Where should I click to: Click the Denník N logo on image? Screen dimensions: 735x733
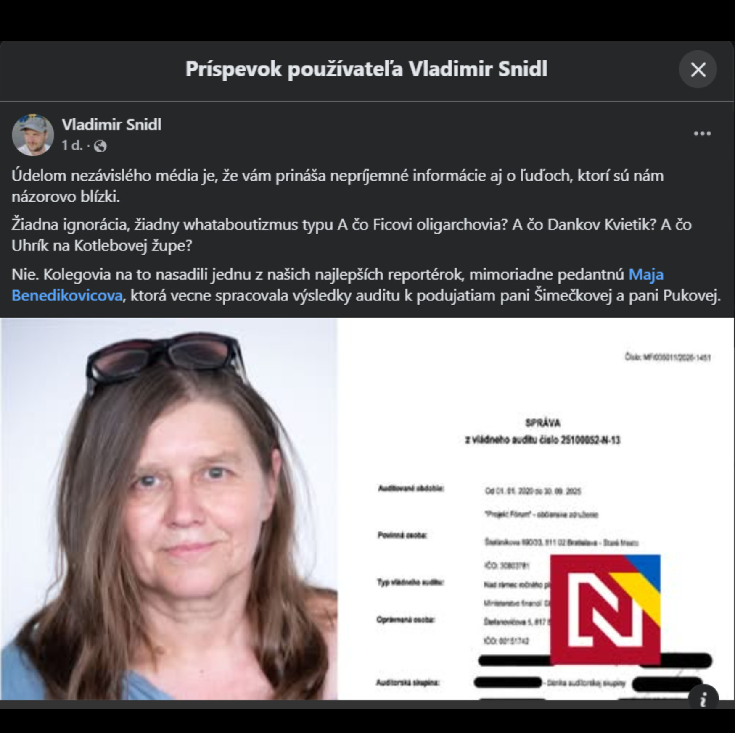click(605, 609)
